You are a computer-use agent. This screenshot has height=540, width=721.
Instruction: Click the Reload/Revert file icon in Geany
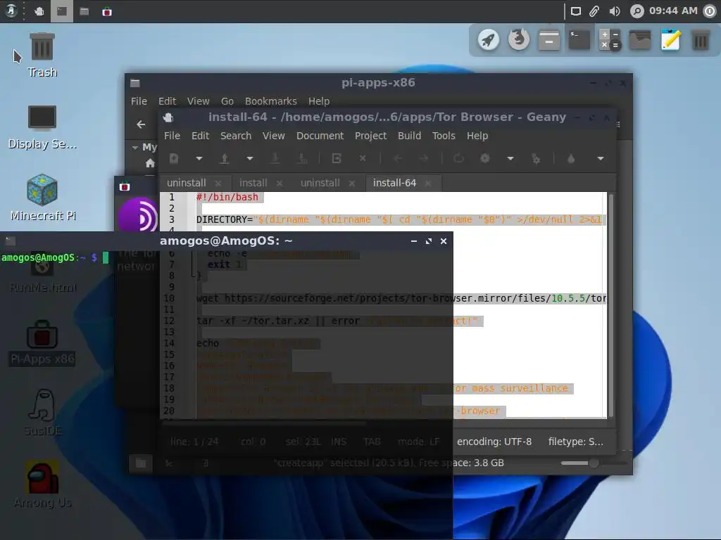point(337,158)
